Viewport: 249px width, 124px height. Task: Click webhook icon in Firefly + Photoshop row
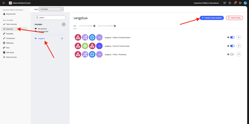click(x=78, y=55)
